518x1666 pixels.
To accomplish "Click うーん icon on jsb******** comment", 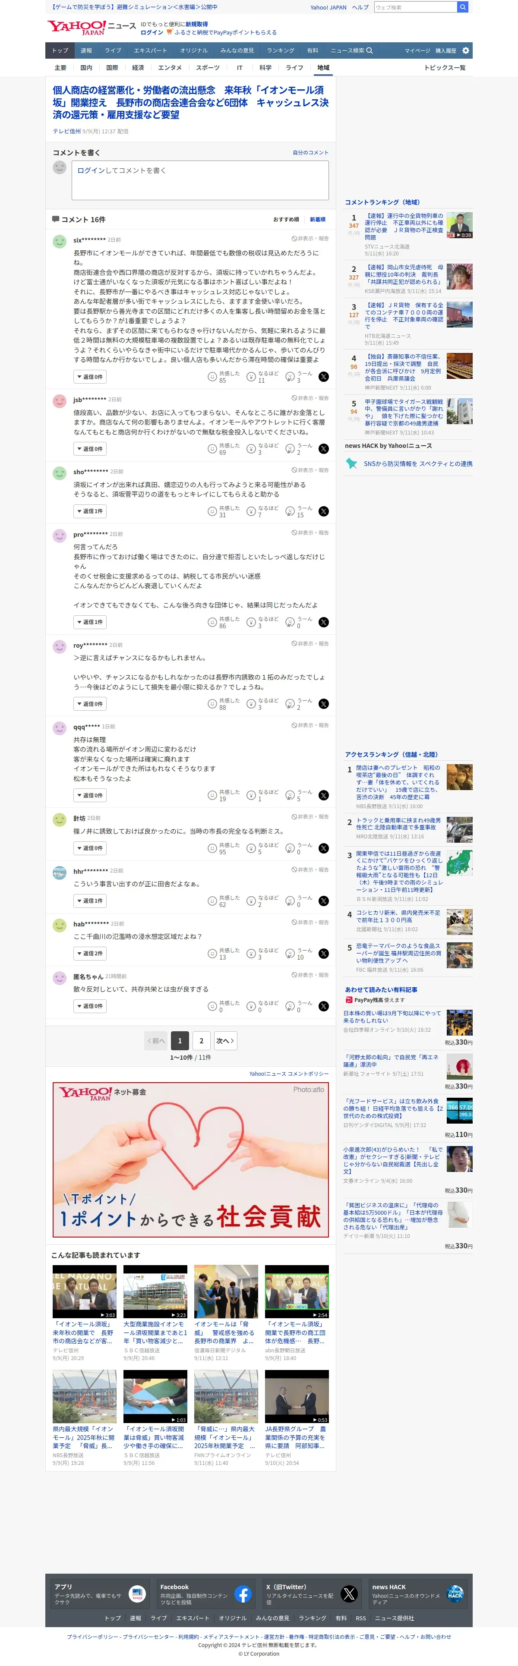I will [x=290, y=449].
